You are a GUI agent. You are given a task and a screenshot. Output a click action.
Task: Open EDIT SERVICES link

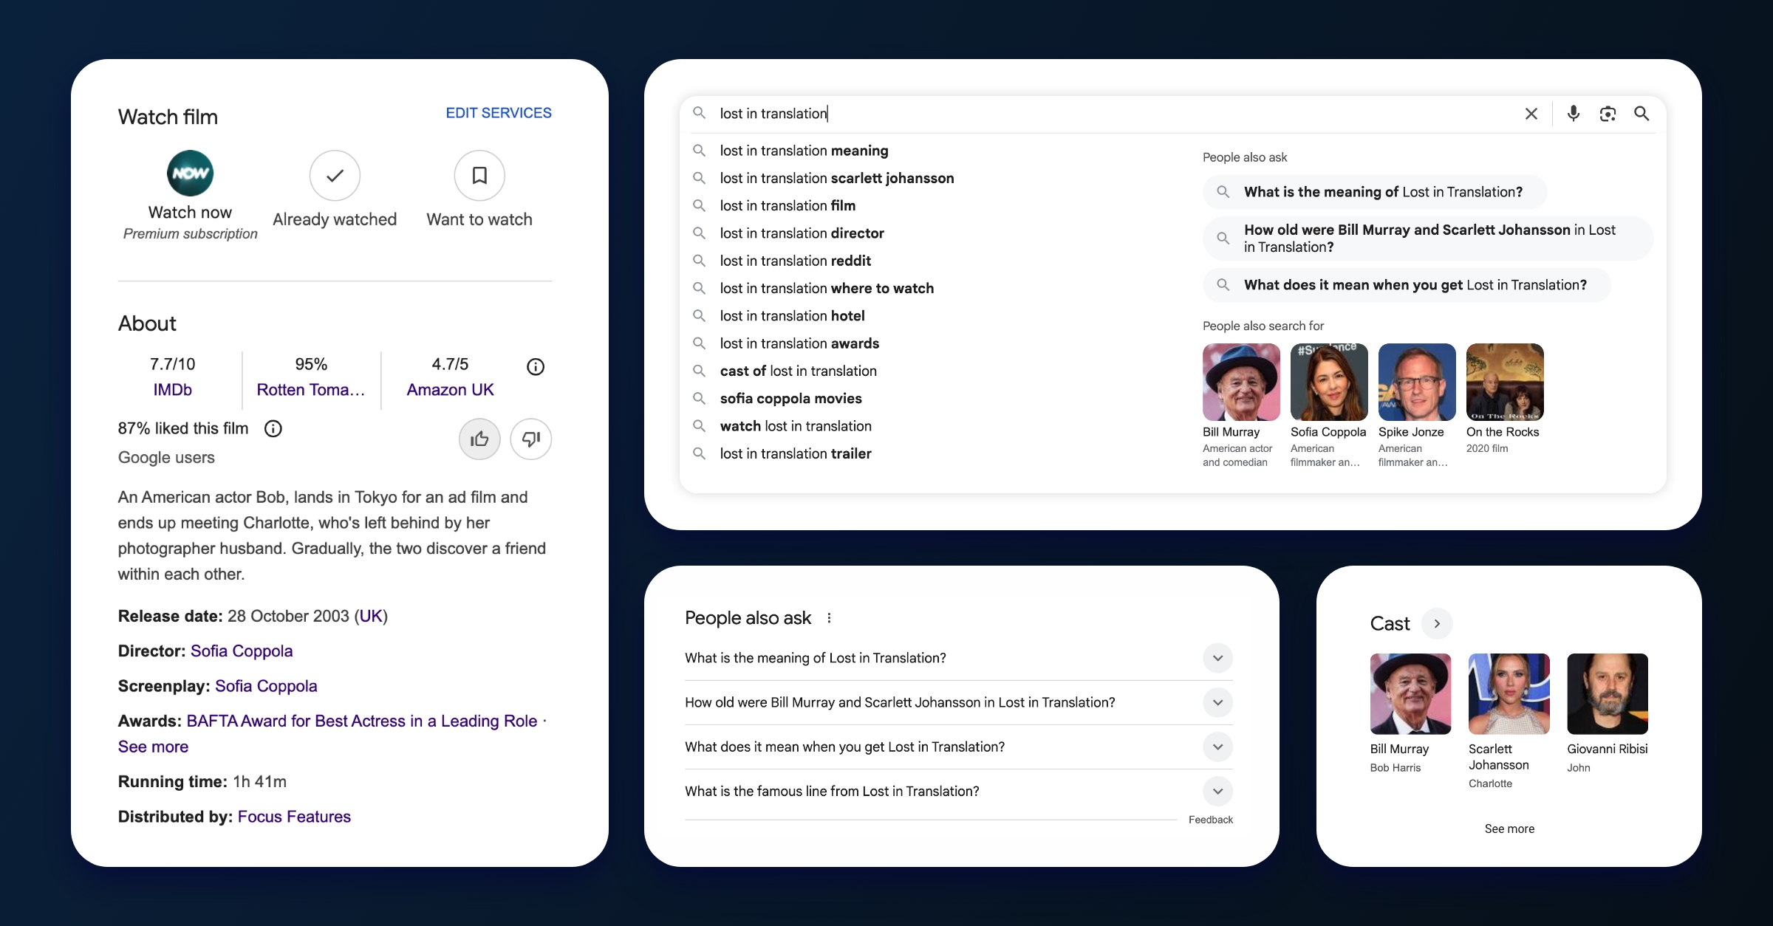(499, 113)
